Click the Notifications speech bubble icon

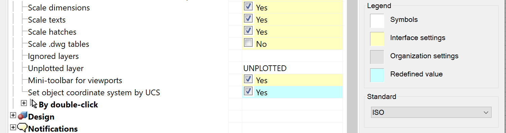(x=23, y=128)
